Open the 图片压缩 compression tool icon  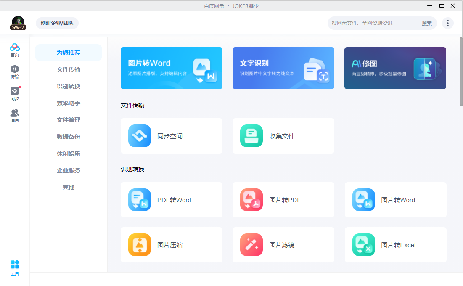[x=139, y=244]
